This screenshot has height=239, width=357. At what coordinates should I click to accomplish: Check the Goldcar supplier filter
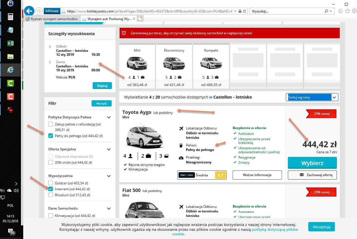click(x=51, y=183)
